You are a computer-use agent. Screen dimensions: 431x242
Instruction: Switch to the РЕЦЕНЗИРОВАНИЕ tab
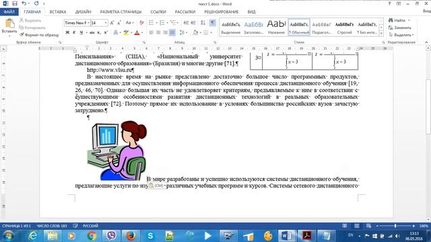coord(222,12)
